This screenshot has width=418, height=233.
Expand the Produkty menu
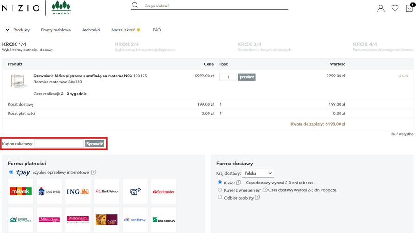click(18, 30)
